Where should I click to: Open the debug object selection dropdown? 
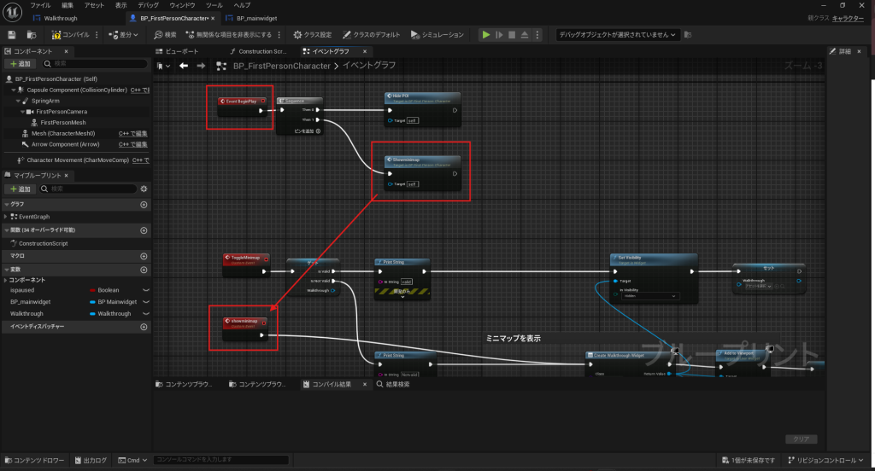point(617,35)
